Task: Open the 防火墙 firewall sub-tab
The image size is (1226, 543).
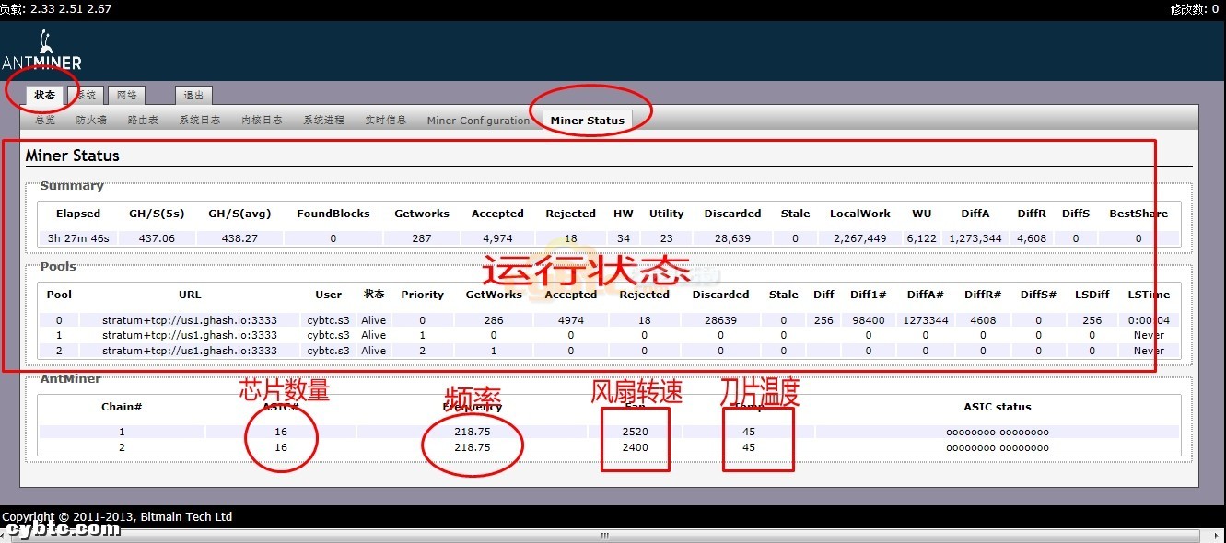Action: [91, 120]
